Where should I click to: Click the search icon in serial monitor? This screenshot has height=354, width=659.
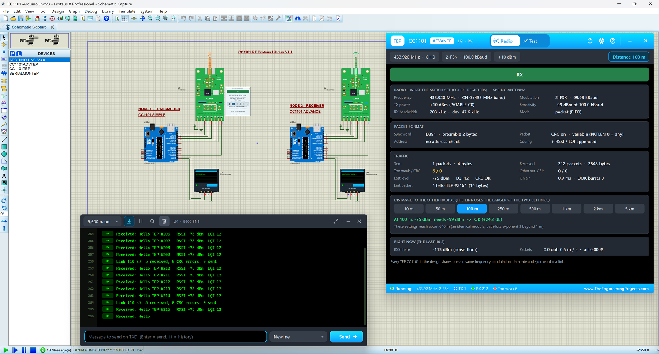153,221
